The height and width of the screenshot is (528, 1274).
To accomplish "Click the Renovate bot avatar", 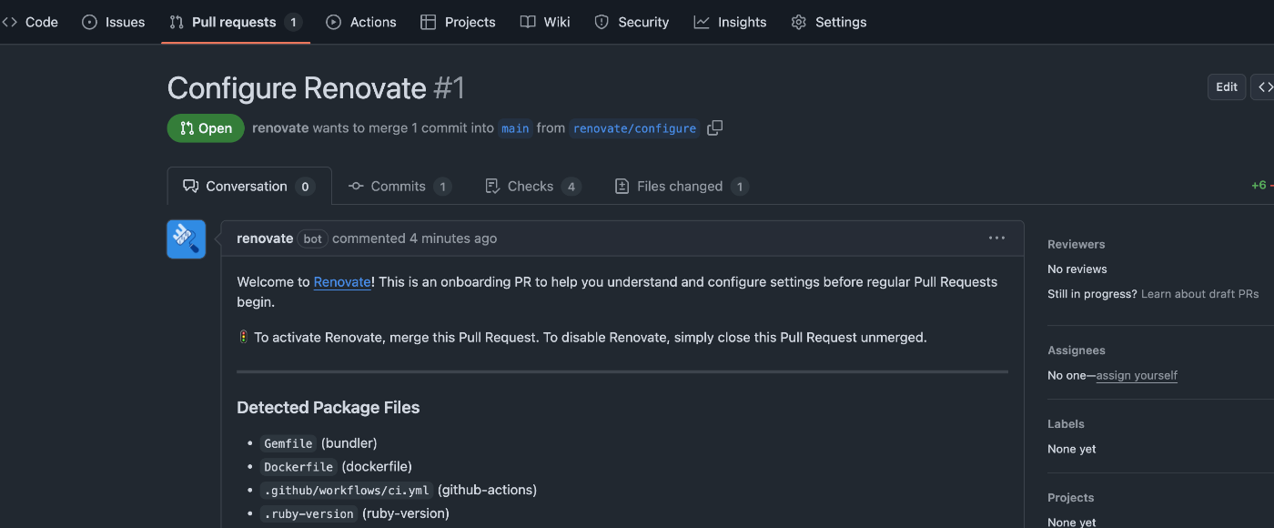I will (187, 239).
